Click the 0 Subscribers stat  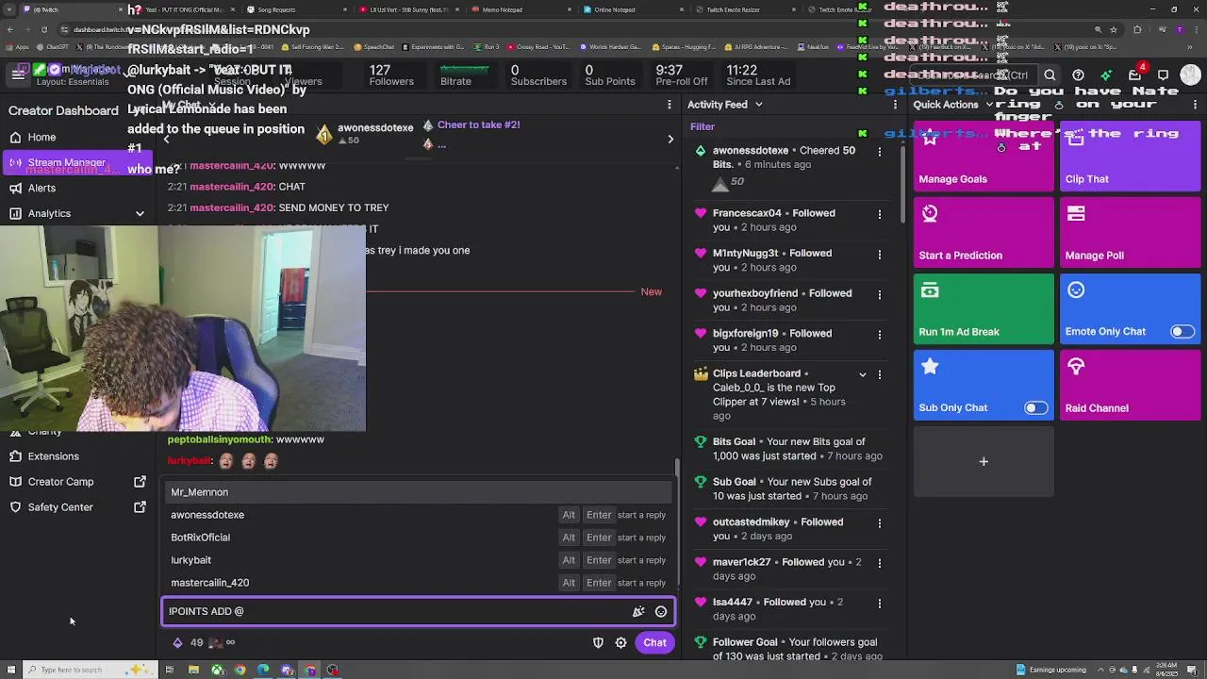point(538,75)
